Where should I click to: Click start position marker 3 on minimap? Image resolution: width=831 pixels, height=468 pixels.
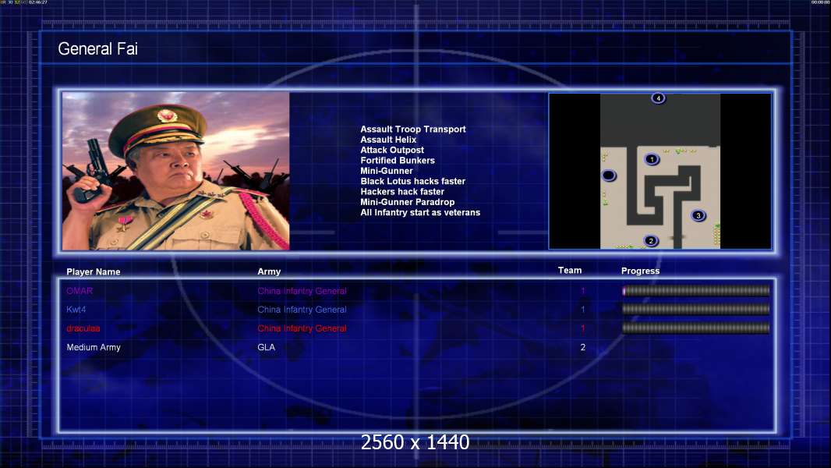(698, 215)
